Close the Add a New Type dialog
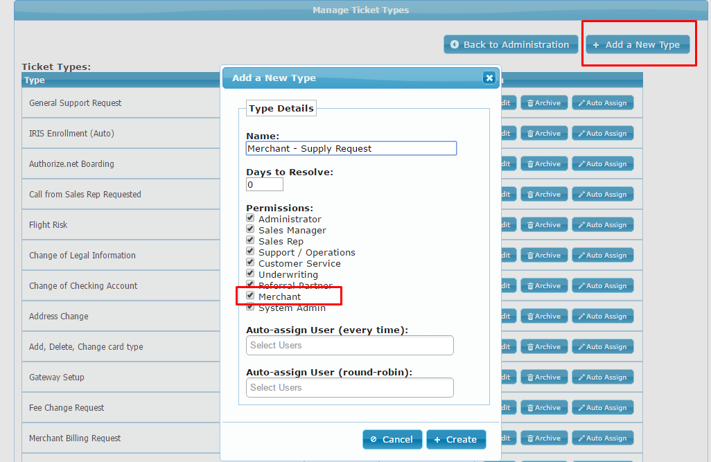Screen dimensions: 711x462 489,78
